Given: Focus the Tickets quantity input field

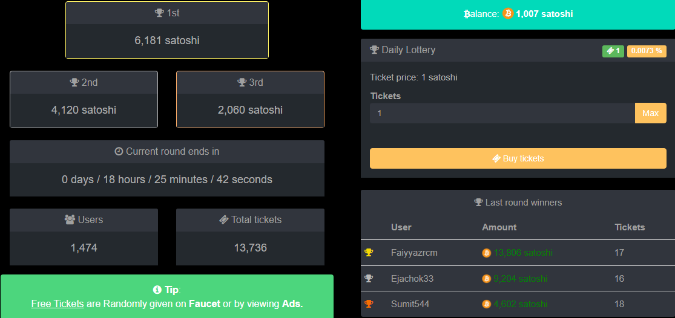Looking at the screenshot, I should tap(502, 113).
